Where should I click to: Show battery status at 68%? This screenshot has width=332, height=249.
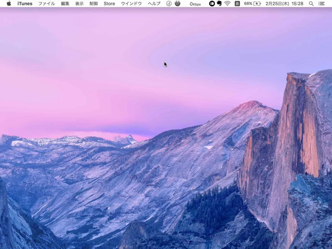(x=253, y=4)
